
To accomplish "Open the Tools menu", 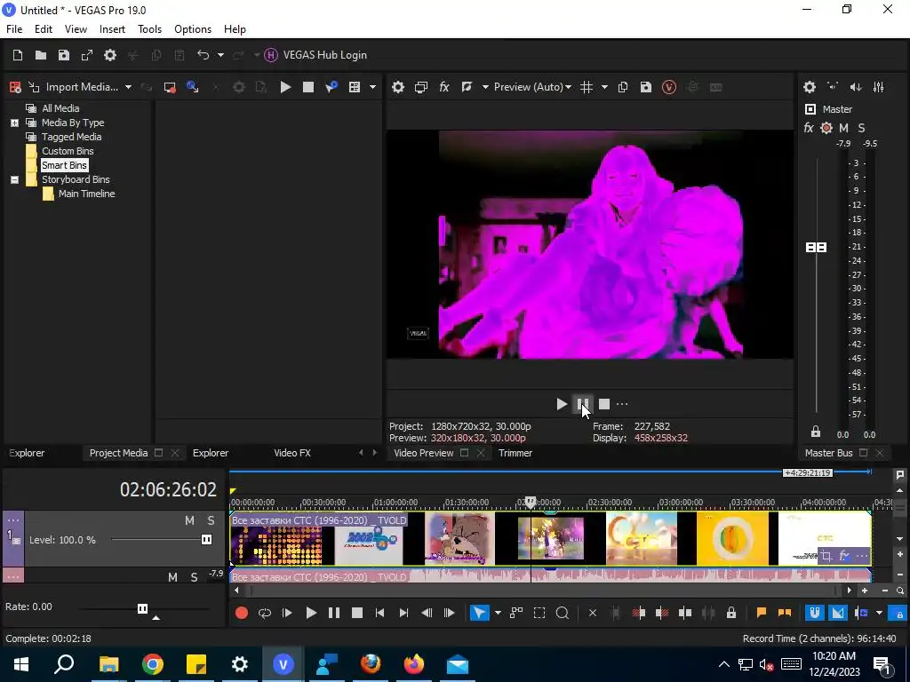I will 149,29.
